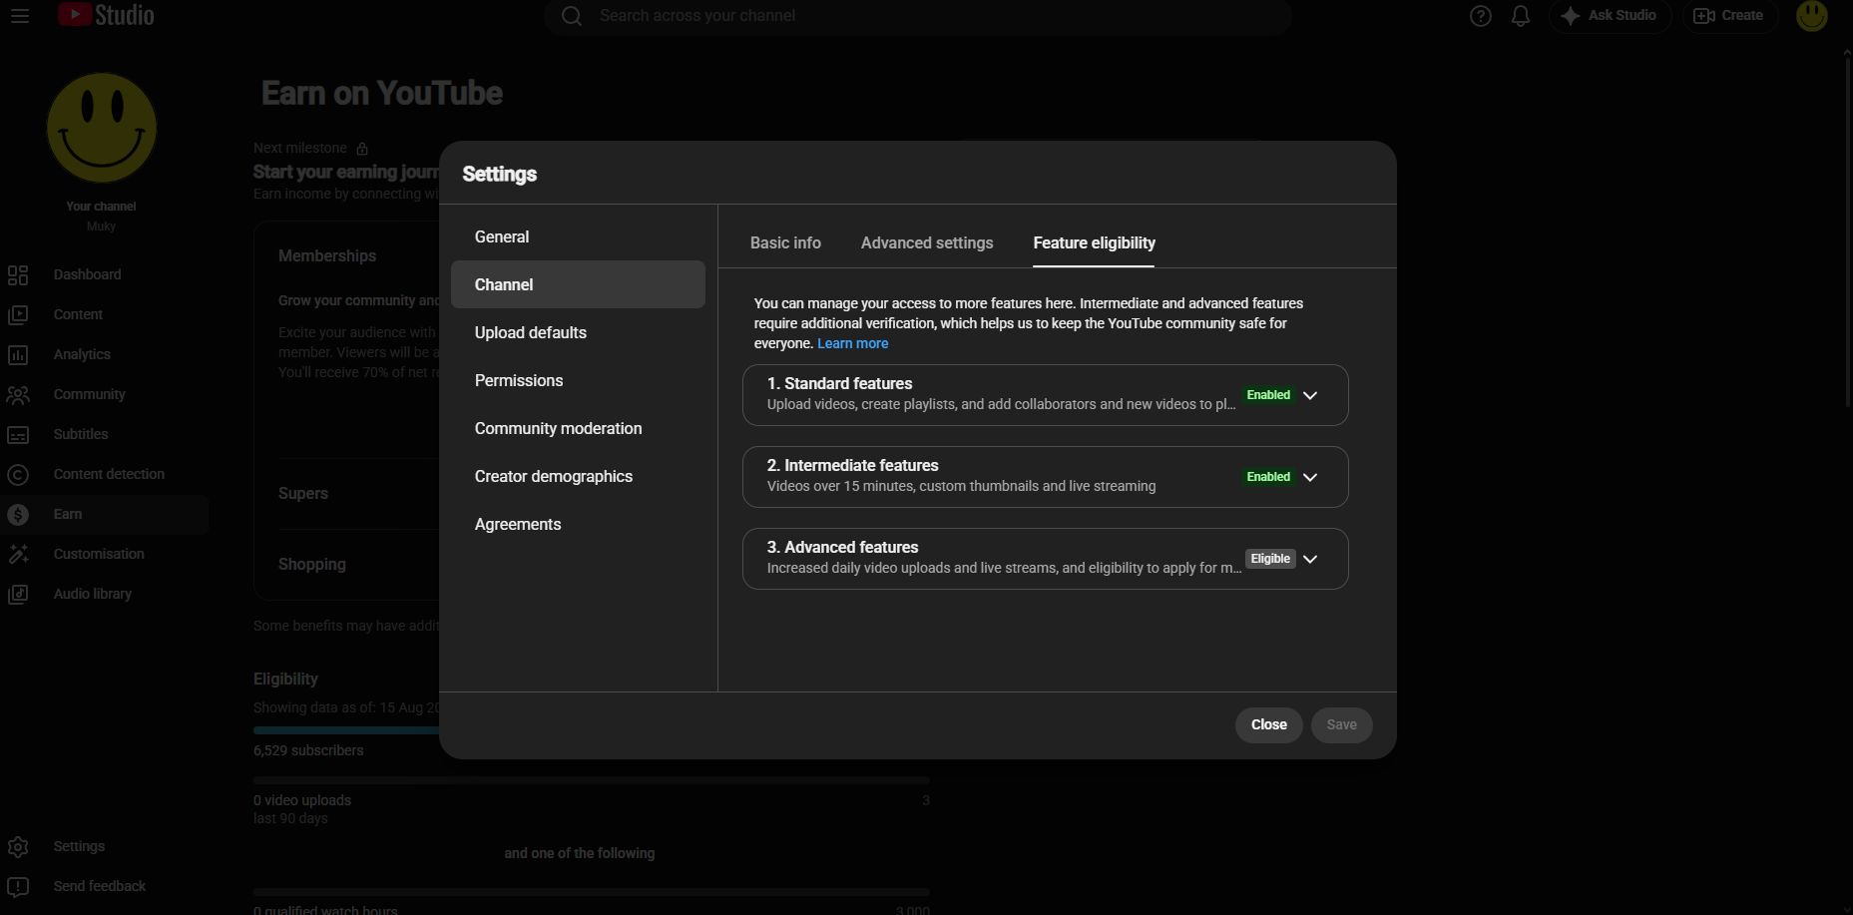Click the Save button
Screen dimensions: 1853x915
click(x=1342, y=724)
